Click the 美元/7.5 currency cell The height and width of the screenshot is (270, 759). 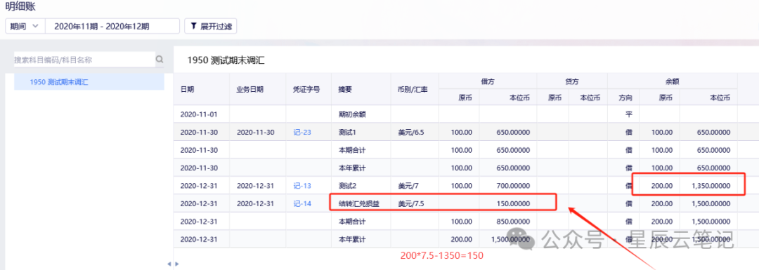(415, 203)
